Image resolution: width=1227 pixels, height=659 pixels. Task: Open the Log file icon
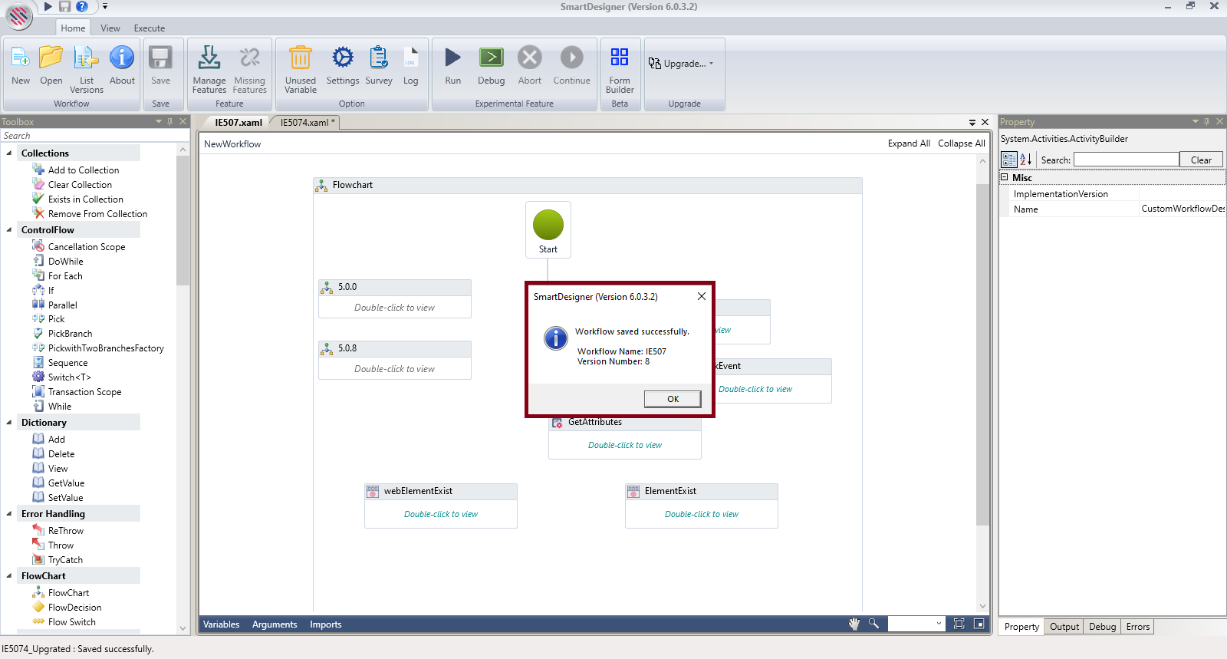click(411, 58)
